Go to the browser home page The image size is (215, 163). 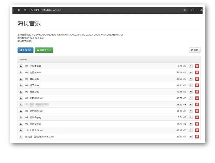point(25,10)
